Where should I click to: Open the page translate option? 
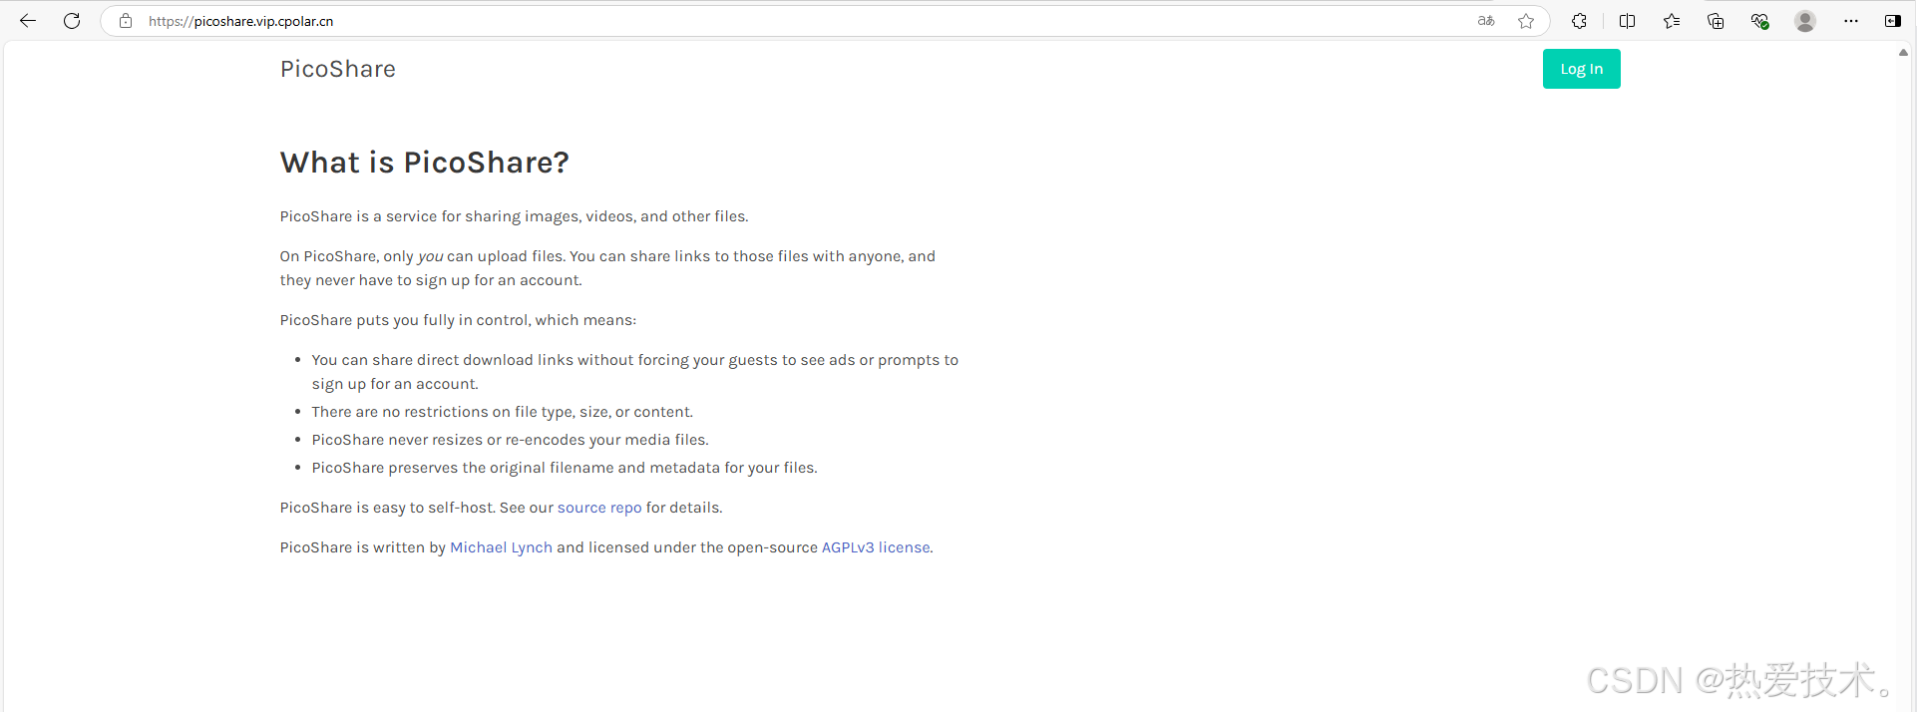coord(1486,21)
